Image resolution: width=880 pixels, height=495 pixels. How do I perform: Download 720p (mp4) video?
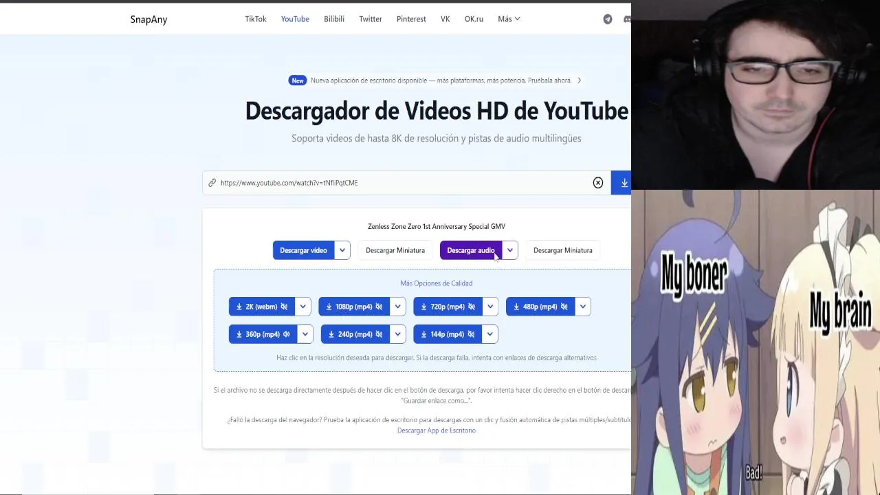coord(448,307)
